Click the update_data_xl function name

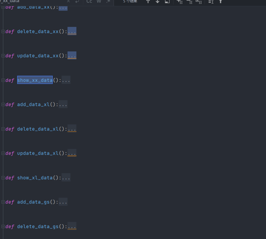pyautogui.click(x=38, y=153)
